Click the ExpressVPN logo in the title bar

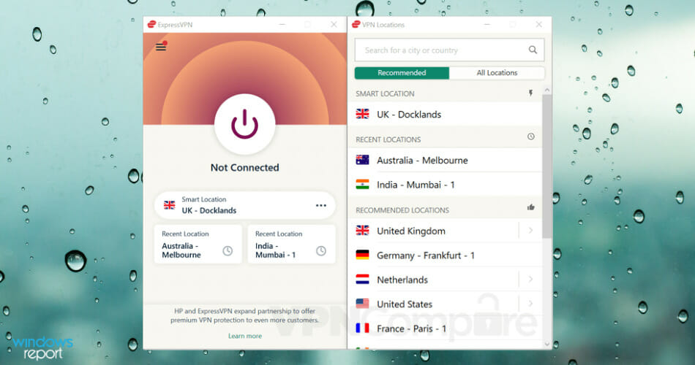pyautogui.click(x=151, y=24)
